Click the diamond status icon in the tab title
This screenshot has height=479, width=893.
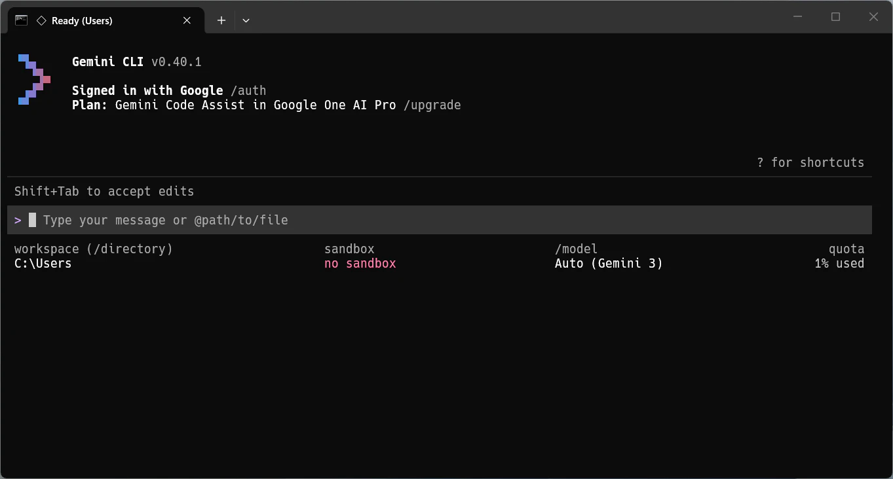(x=41, y=20)
